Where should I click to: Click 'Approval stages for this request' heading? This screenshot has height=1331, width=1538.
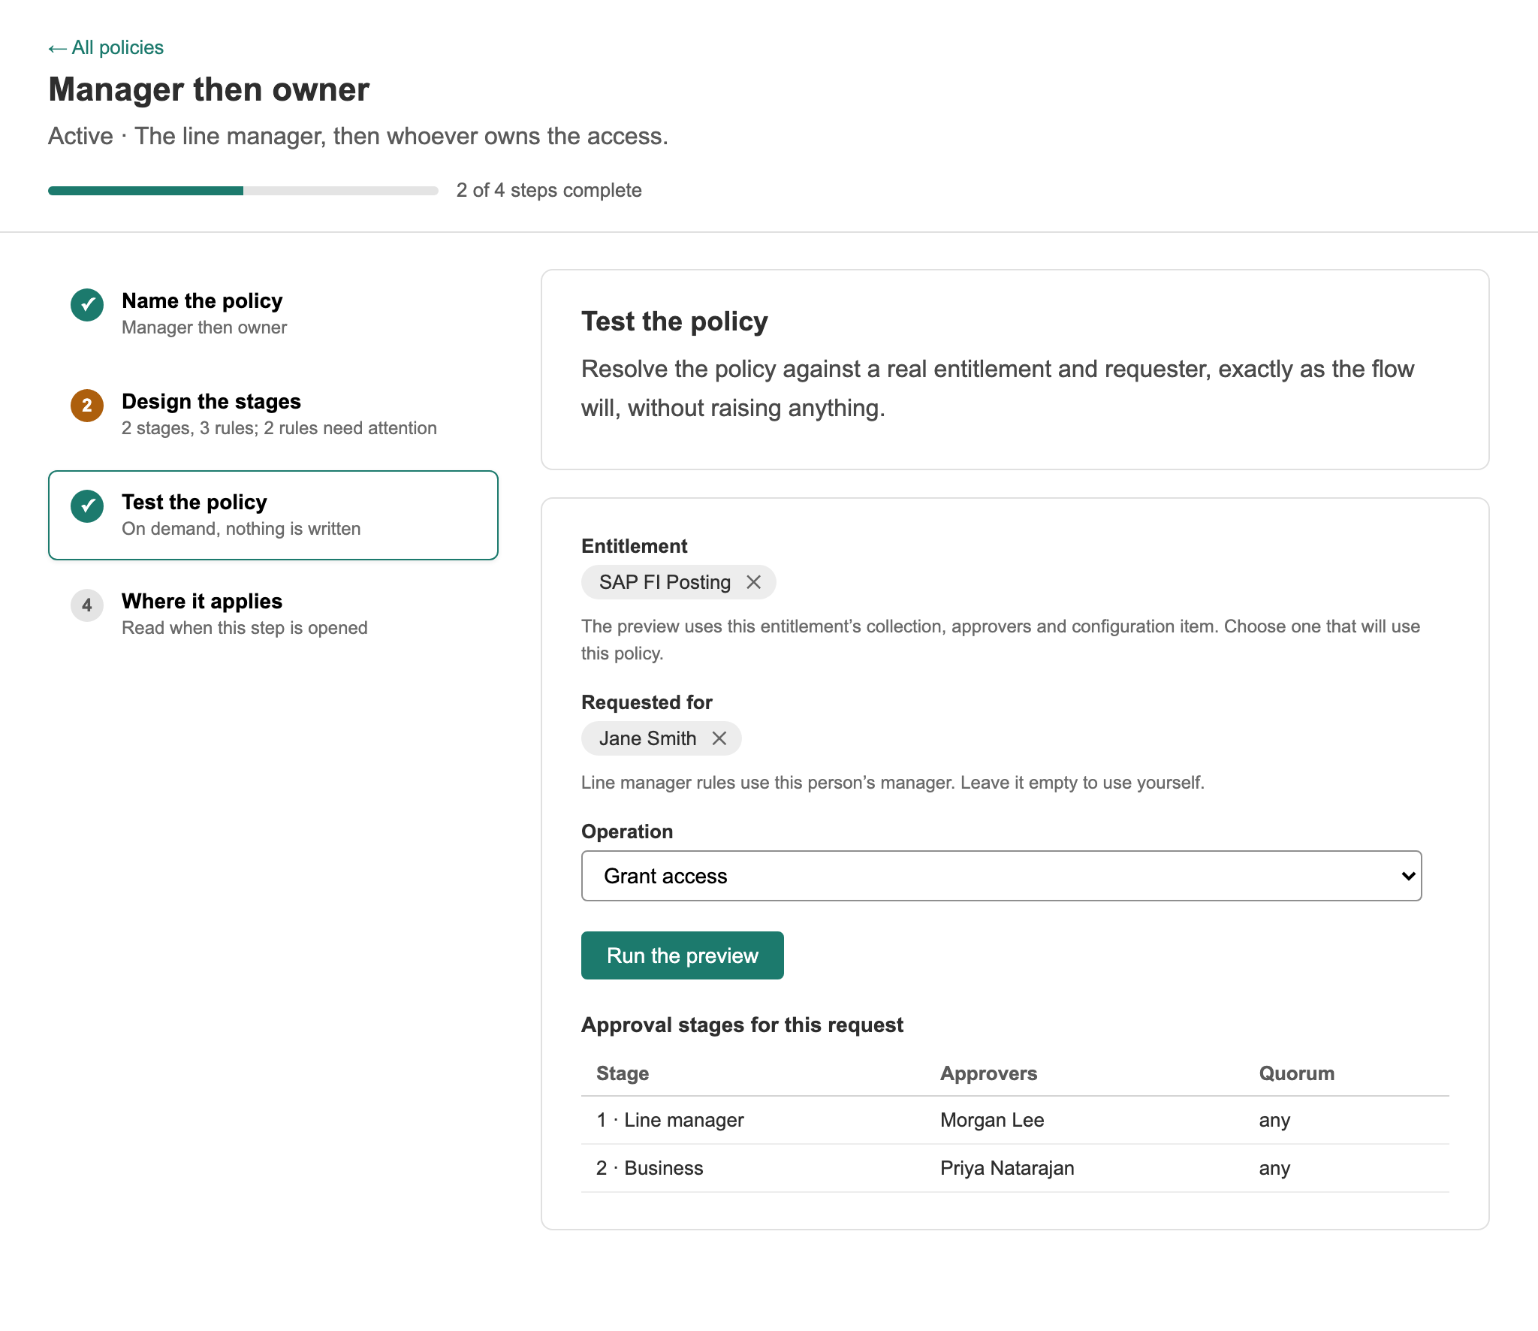click(742, 1025)
